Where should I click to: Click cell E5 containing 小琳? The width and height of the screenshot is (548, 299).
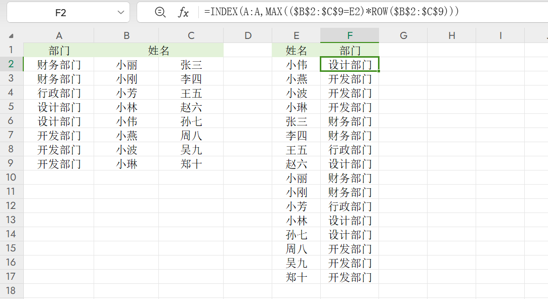click(296, 107)
